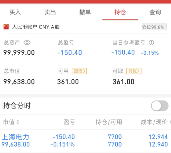Click the 盈亏 column header

point(69,122)
